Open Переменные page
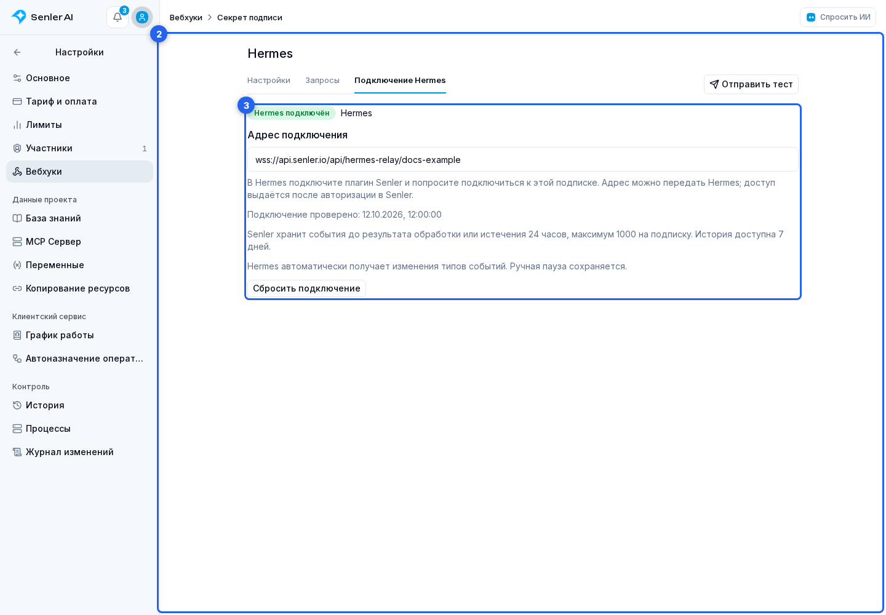The width and height of the screenshot is (886, 615). tap(79, 265)
